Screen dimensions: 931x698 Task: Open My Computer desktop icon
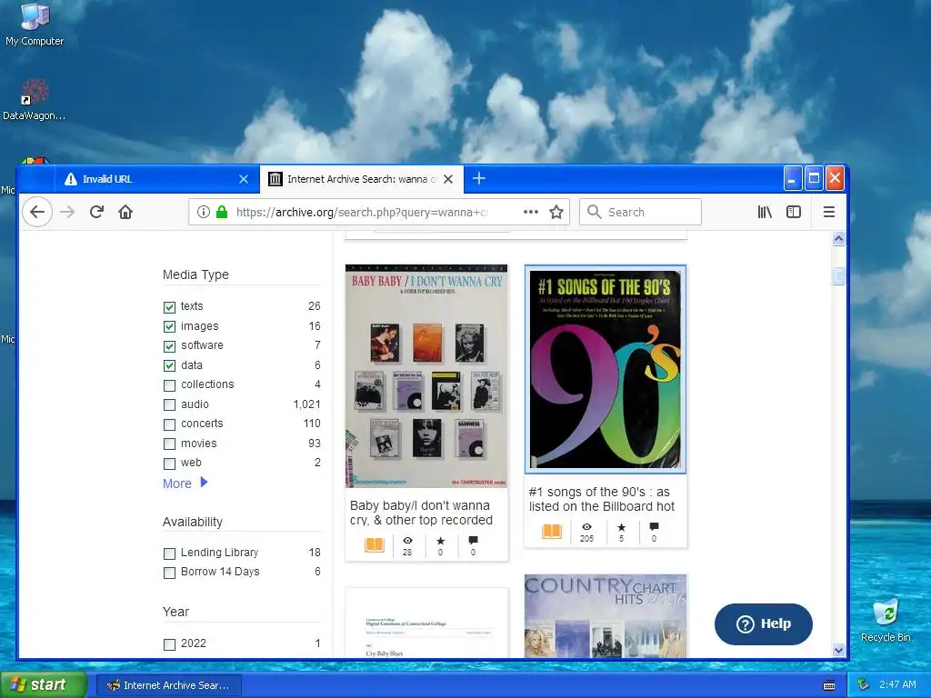(35, 25)
